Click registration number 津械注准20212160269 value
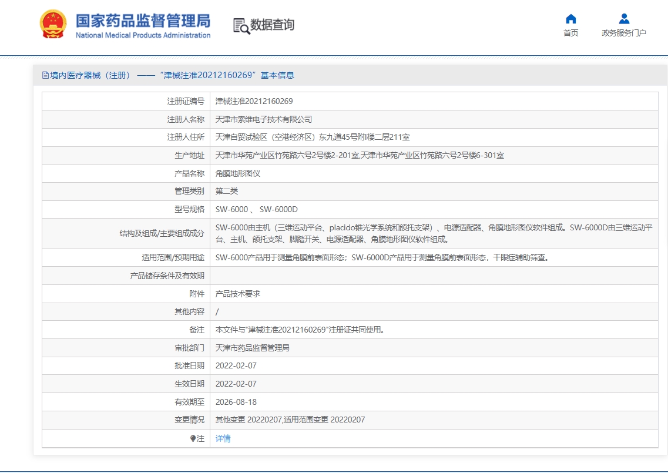The height and width of the screenshot is (473, 668). [254, 102]
